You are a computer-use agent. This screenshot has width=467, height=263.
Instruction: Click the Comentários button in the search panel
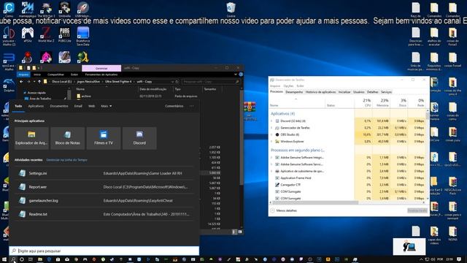174,106
